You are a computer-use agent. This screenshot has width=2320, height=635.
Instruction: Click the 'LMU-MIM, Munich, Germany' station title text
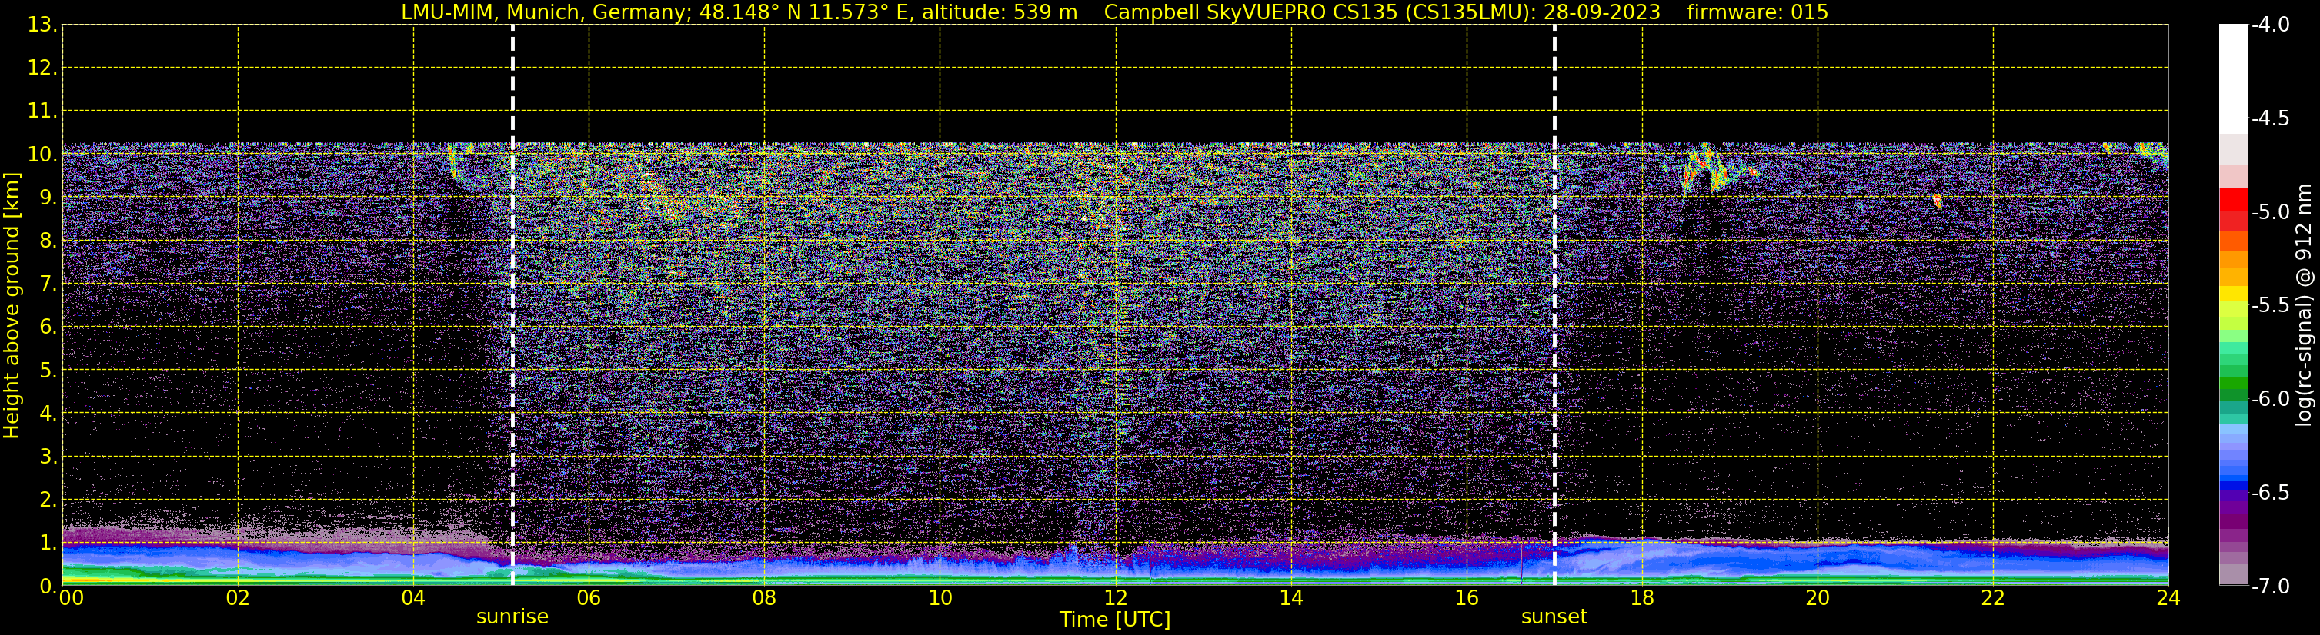(x=546, y=12)
